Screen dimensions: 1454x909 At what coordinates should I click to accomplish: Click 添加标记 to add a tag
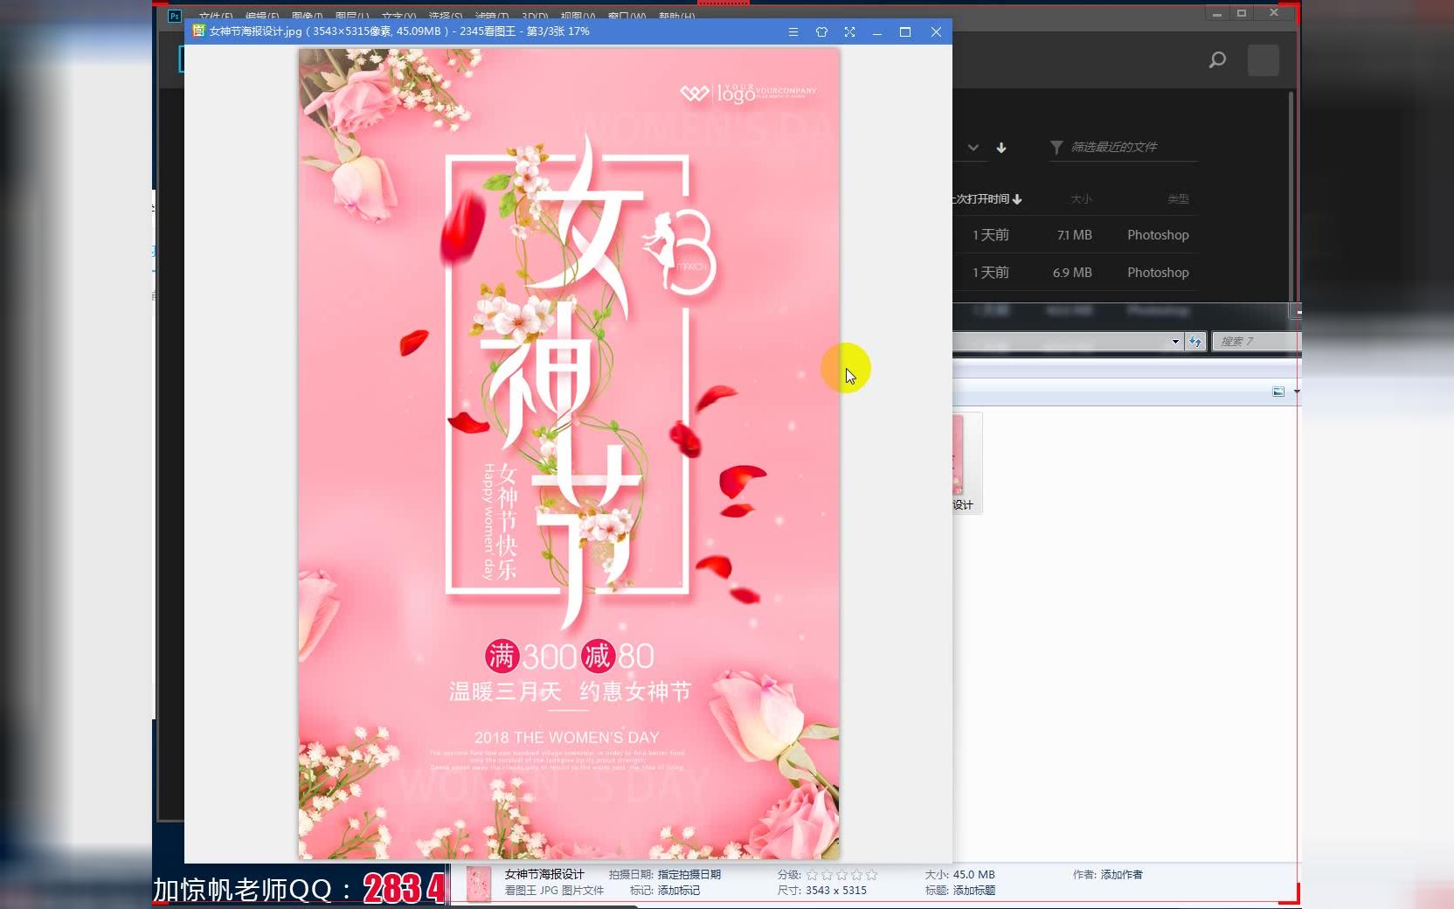[x=677, y=891]
